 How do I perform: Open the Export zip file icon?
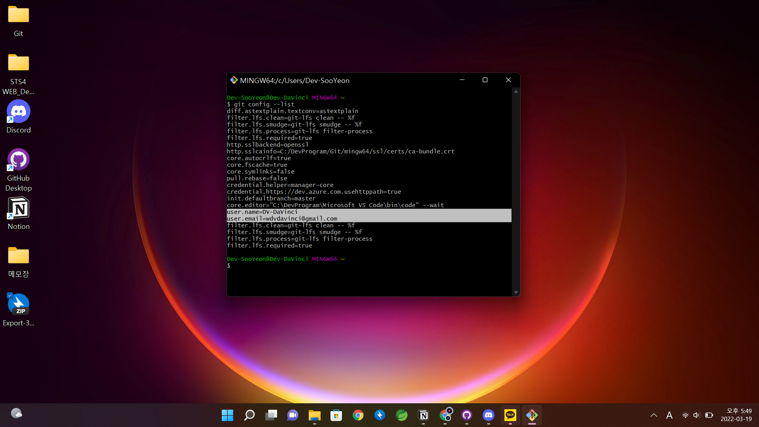[x=18, y=304]
